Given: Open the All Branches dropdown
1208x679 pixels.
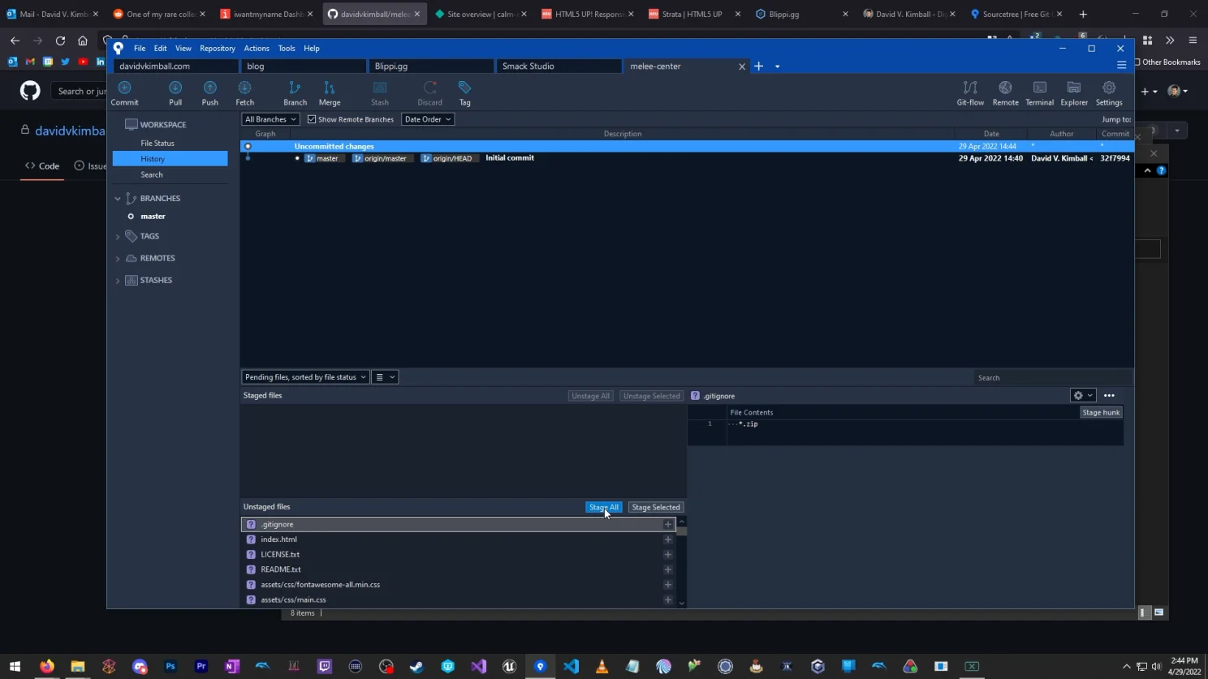Looking at the screenshot, I should point(269,119).
